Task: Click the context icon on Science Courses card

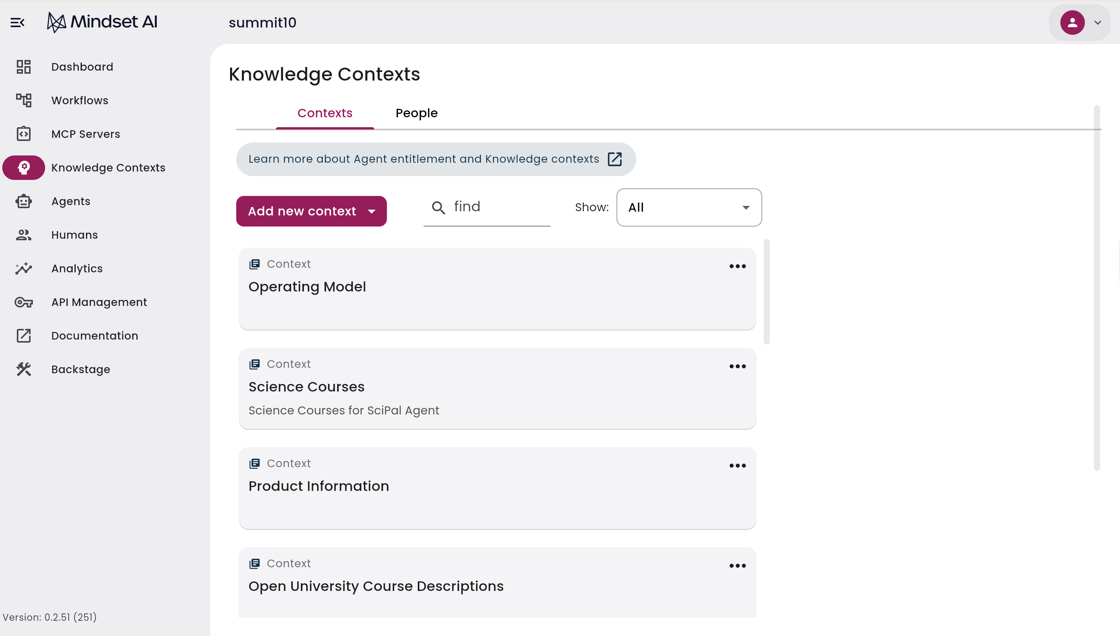Action: [x=254, y=364]
